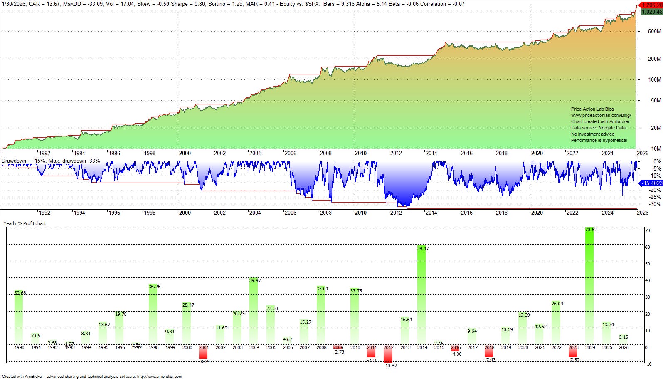The width and height of the screenshot is (663, 379).
Task: Click 'Chart created with Amibroker' note
Action: point(600,121)
